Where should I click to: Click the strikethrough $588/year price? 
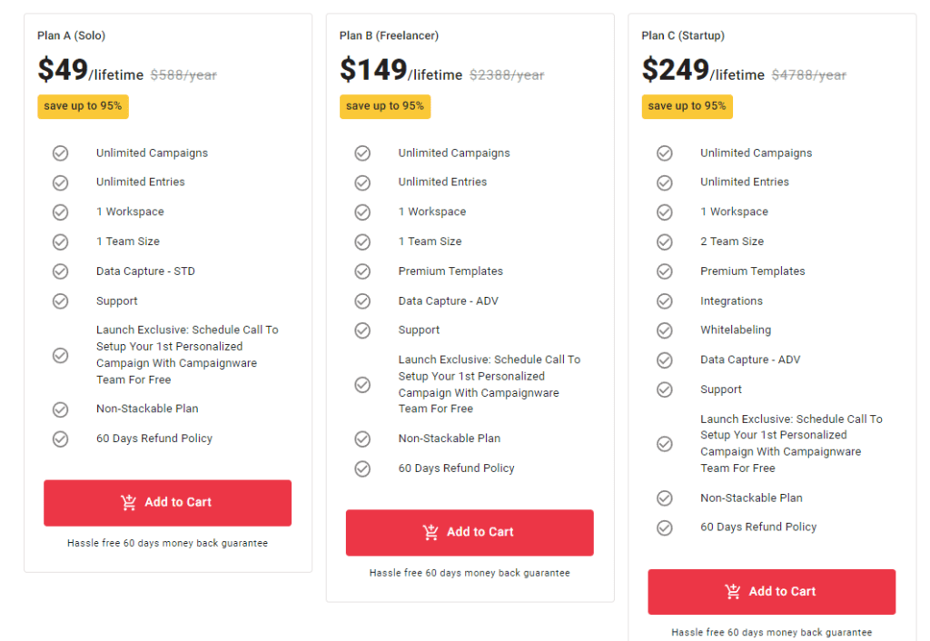coord(184,74)
